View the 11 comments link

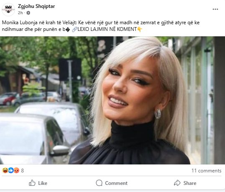click(x=206, y=171)
